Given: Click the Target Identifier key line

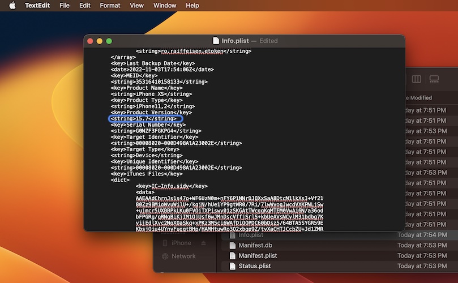Looking at the screenshot, I should 154,137.
